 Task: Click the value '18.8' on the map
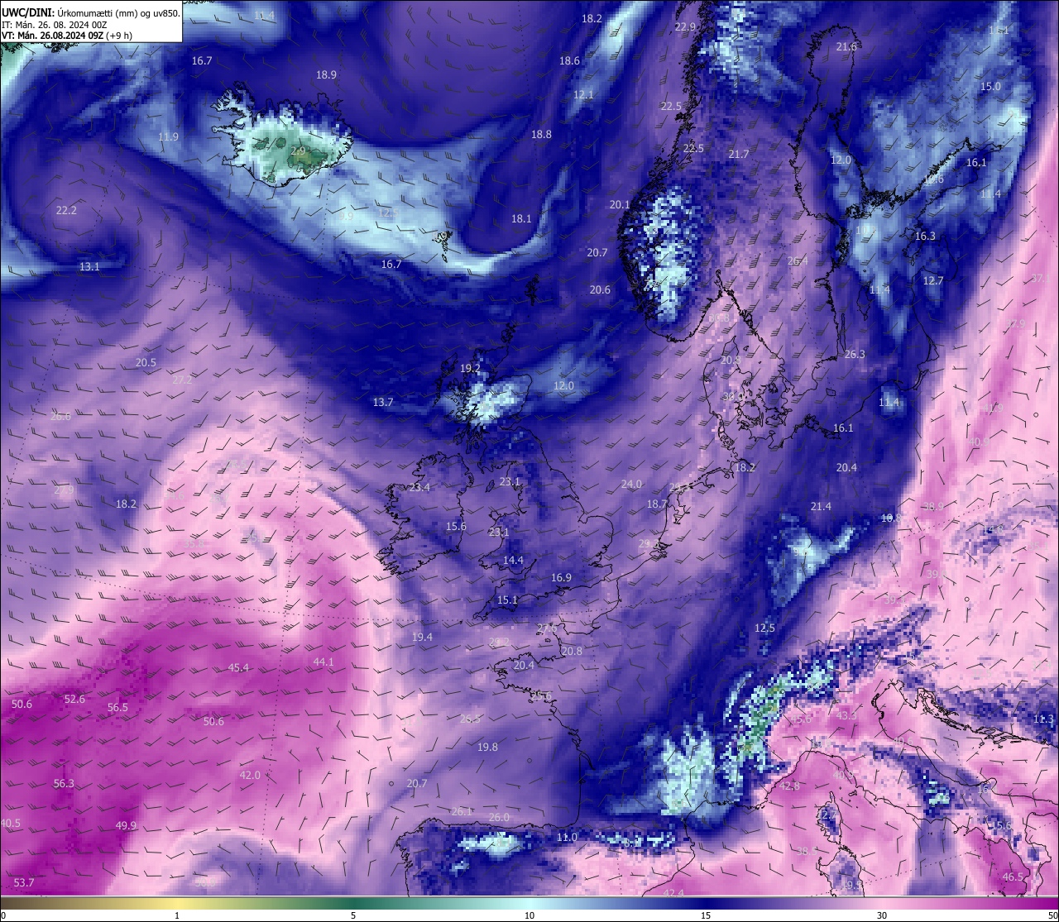(x=541, y=134)
